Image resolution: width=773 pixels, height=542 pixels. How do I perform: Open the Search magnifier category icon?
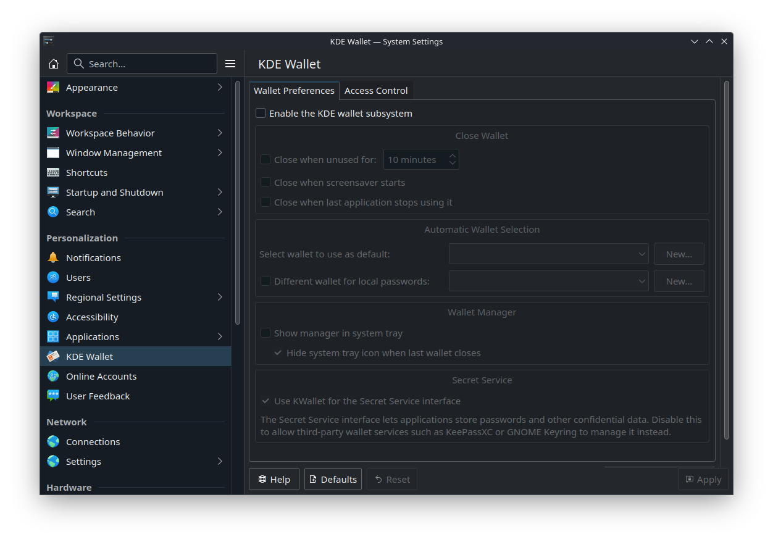(53, 212)
